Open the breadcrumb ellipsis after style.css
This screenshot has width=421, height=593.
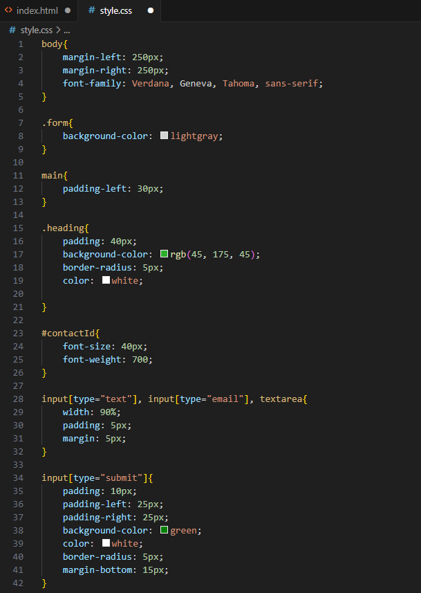67,30
